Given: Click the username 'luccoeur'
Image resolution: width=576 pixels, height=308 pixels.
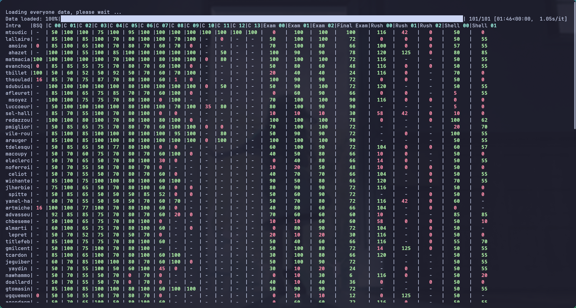Looking at the screenshot, I should [18, 106].
